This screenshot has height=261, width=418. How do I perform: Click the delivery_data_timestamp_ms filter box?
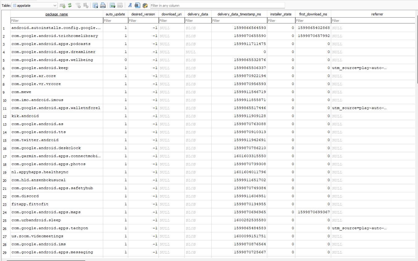click(x=239, y=21)
